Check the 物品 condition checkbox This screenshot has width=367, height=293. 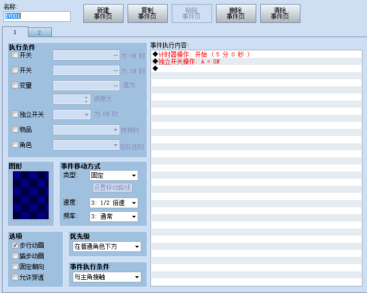(15, 129)
